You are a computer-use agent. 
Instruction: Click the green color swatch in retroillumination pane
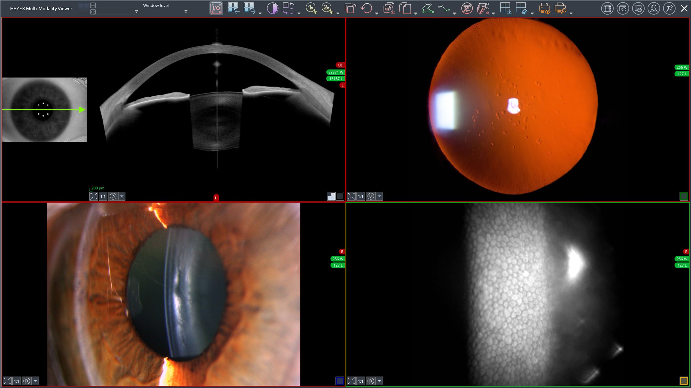click(684, 196)
